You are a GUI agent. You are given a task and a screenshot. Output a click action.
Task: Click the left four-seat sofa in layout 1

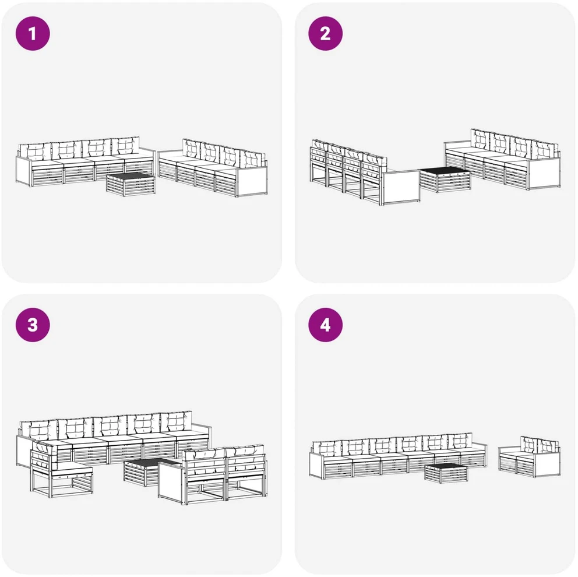tap(85, 161)
